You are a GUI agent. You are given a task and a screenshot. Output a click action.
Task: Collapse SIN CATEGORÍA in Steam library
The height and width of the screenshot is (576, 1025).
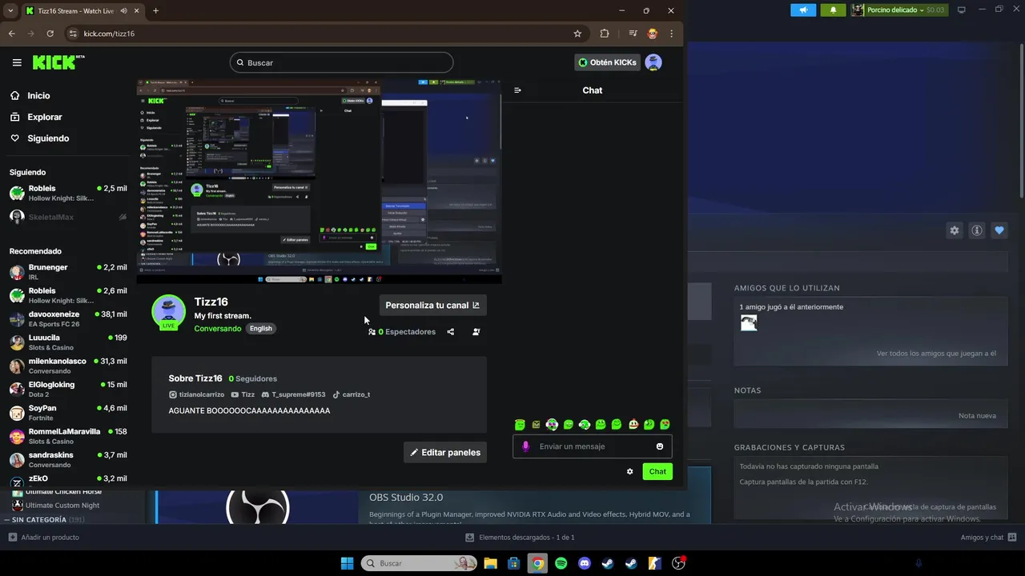[x=8, y=520]
